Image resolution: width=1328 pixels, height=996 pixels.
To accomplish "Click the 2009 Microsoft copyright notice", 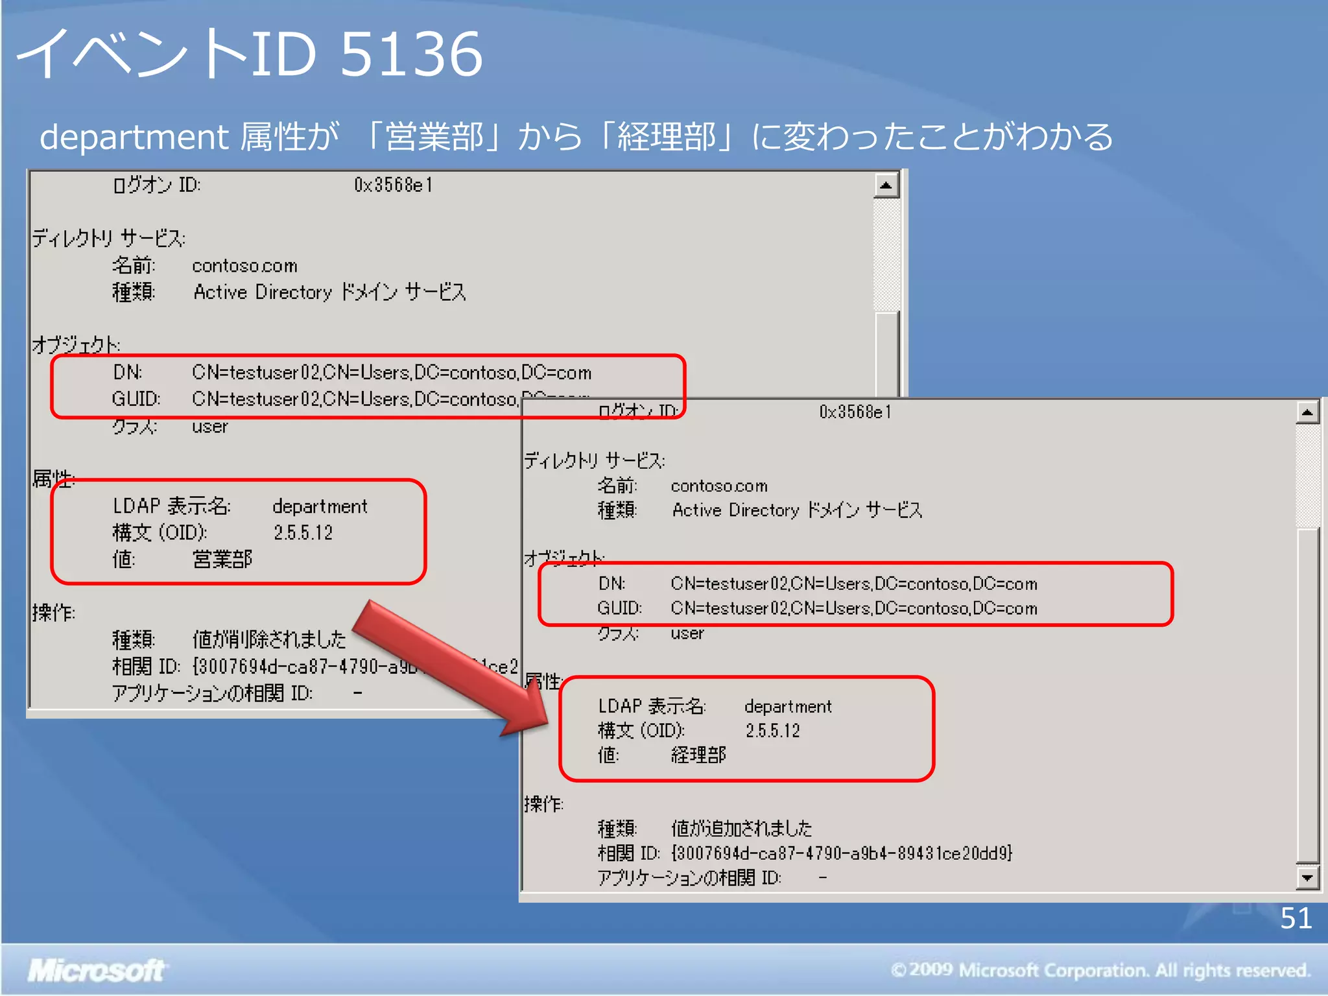I will [1100, 970].
